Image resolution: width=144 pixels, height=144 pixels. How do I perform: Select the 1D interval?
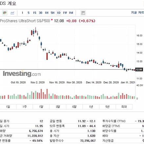click(59, 13)
